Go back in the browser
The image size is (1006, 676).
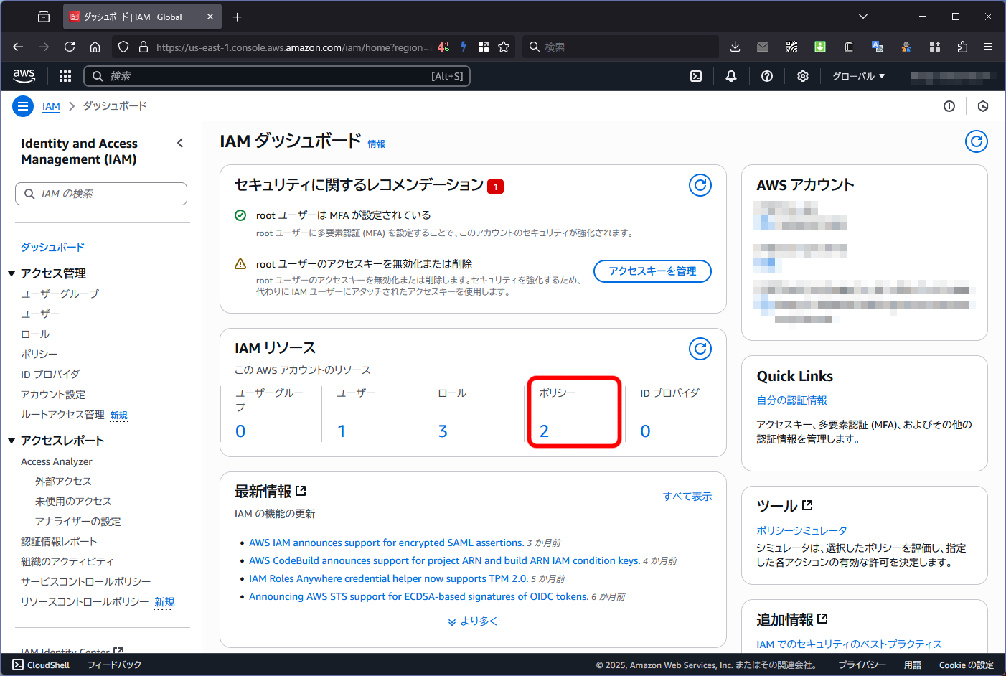pos(18,47)
